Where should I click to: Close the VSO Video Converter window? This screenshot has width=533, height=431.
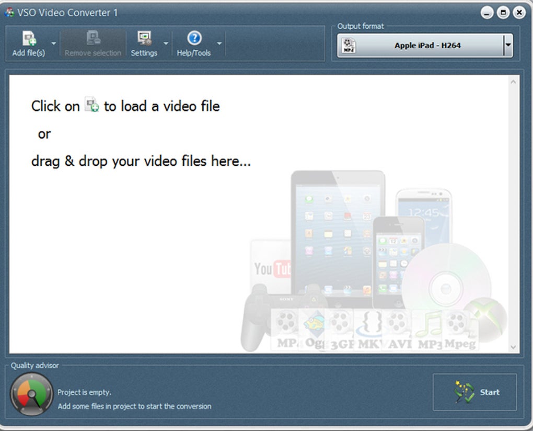[x=519, y=13]
